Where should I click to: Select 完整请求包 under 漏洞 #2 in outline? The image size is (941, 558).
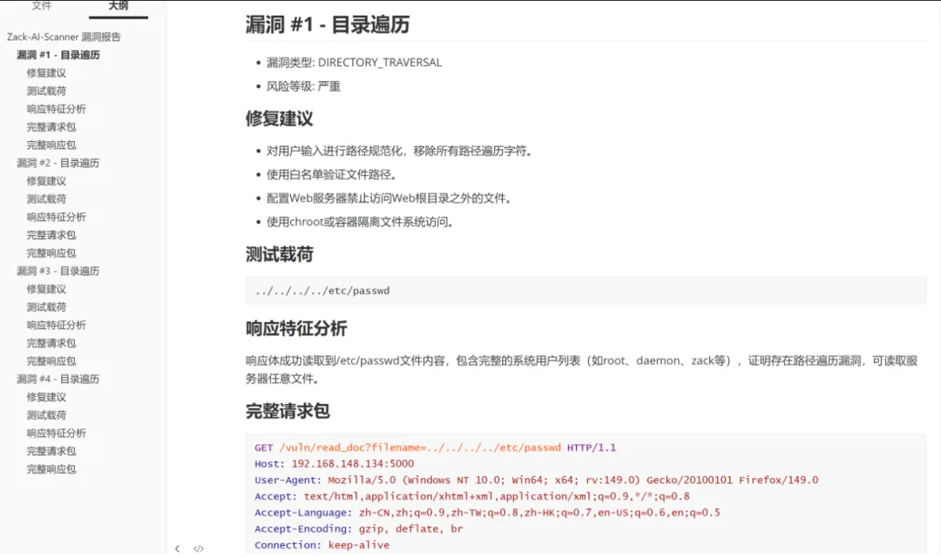pos(51,235)
